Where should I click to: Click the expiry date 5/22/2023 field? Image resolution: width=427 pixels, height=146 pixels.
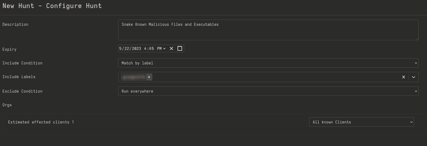point(130,49)
